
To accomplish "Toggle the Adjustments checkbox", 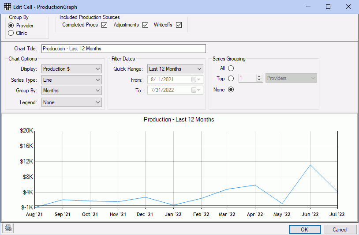I will tap(145, 25).
